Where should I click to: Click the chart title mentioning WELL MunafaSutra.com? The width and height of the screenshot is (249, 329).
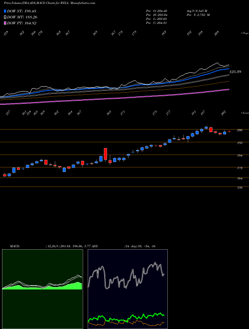coord(50,3)
